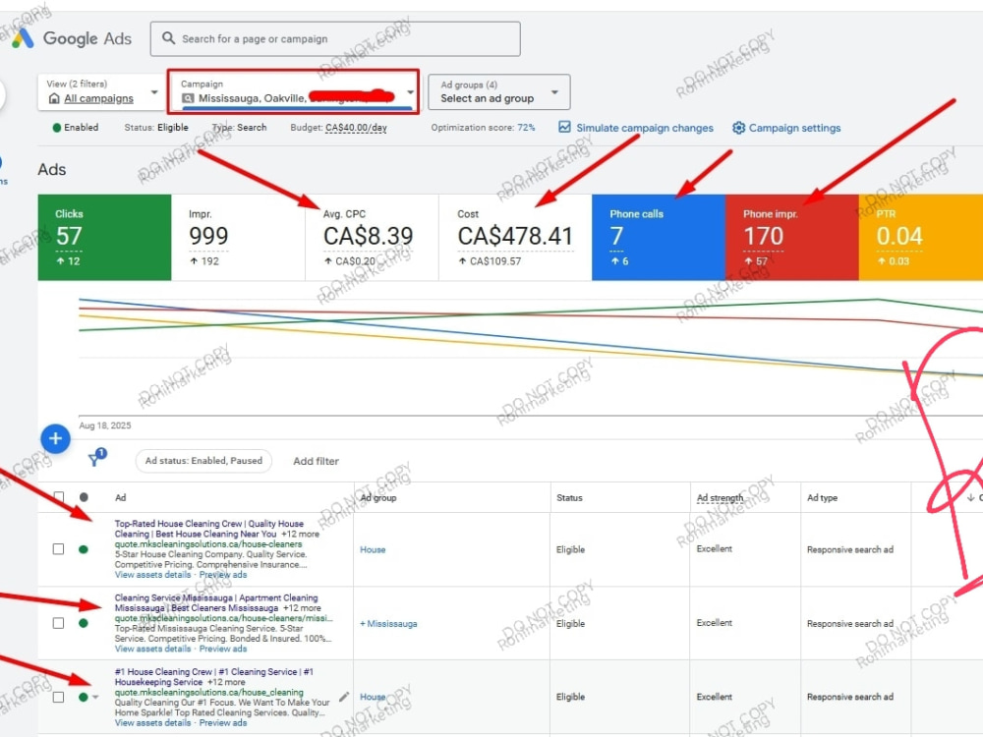Click the Enabled status indicator
983x737 pixels.
(x=76, y=127)
